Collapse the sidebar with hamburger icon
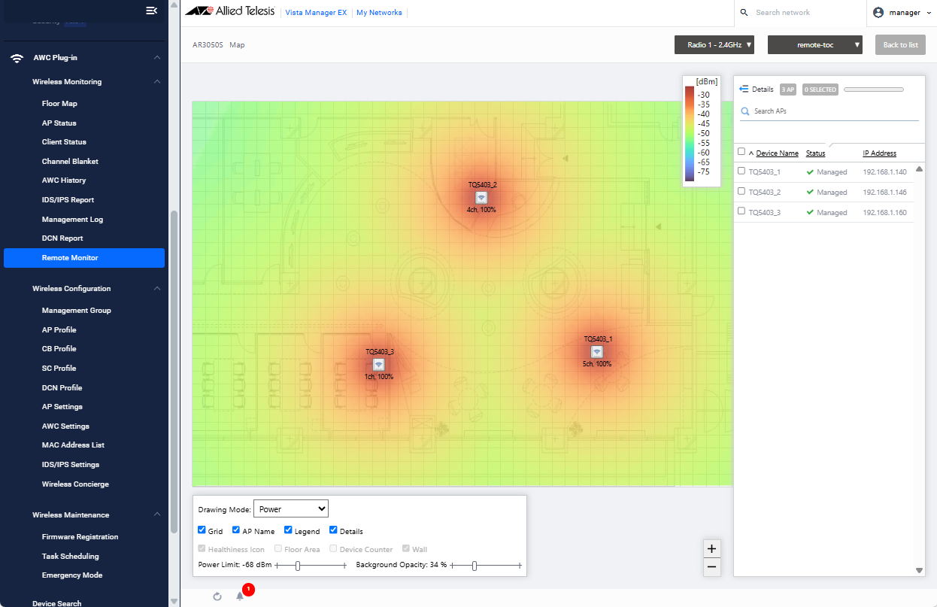937x607 pixels. tap(151, 10)
